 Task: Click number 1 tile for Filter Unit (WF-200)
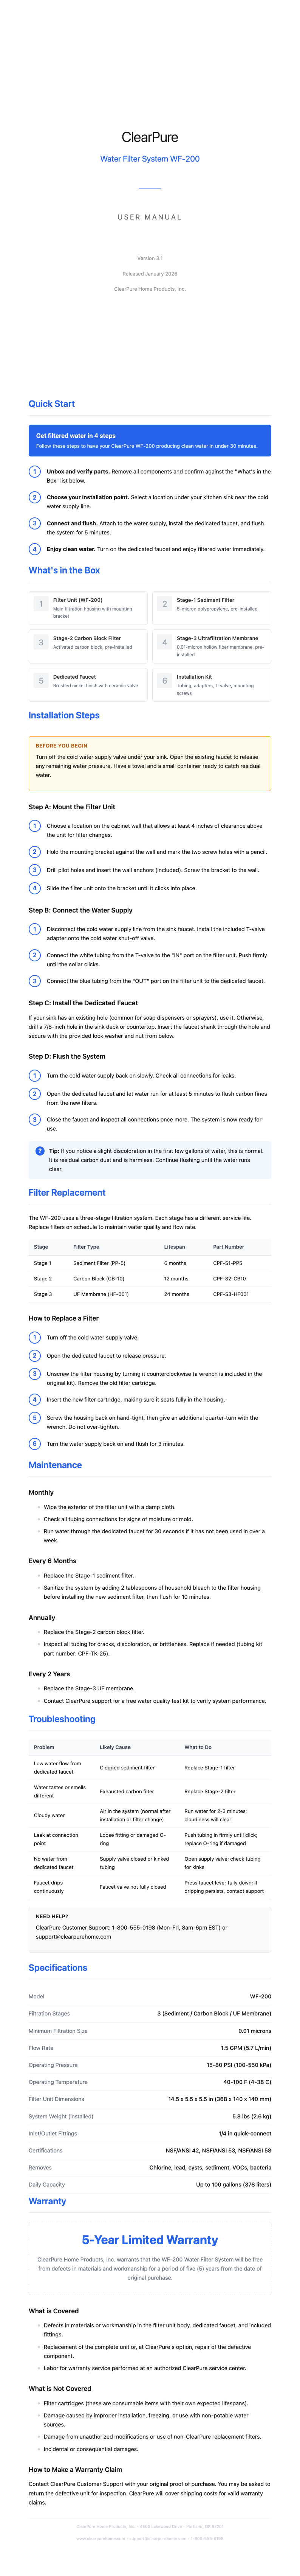[x=41, y=604]
